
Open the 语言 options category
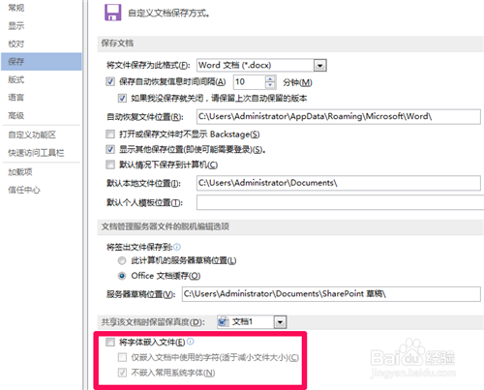16,97
